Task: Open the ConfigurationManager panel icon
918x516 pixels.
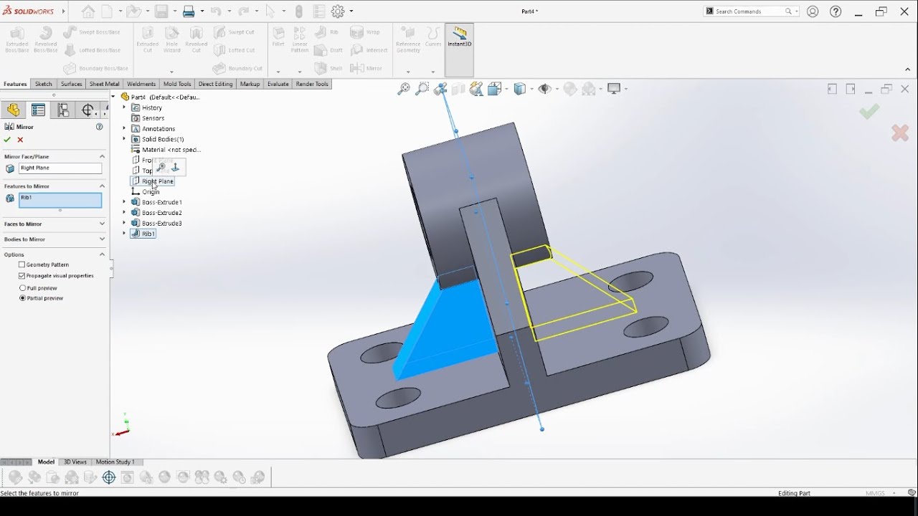Action: (63, 110)
